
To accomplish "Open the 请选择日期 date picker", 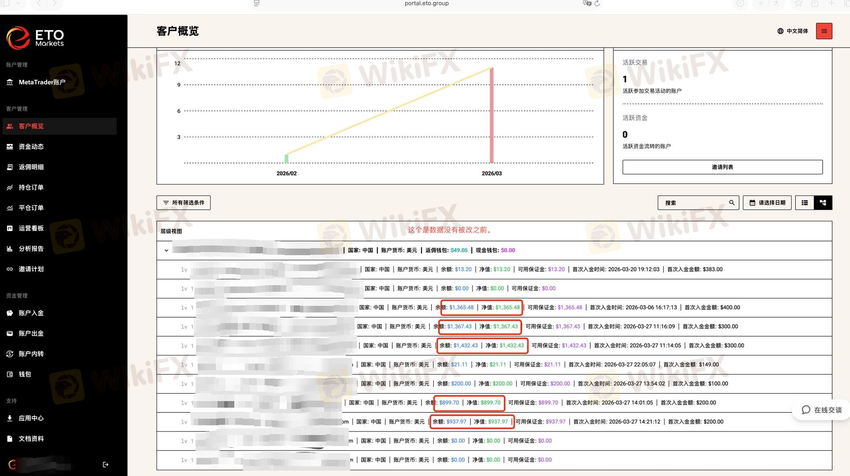I will [x=767, y=203].
